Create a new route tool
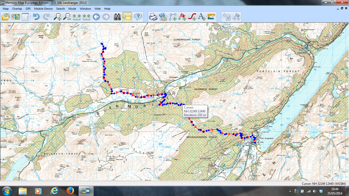The width and height of the screenshot is (349, 196). point(173,17)
